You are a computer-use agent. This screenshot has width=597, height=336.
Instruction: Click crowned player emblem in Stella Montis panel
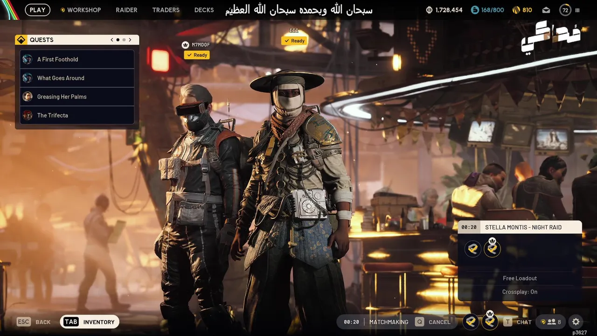(x=492, y=248)
